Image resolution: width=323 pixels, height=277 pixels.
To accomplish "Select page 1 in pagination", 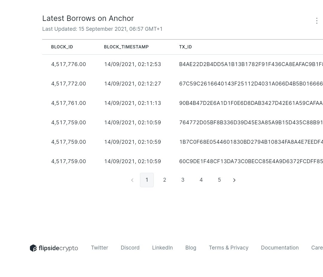I will point(147,180).
